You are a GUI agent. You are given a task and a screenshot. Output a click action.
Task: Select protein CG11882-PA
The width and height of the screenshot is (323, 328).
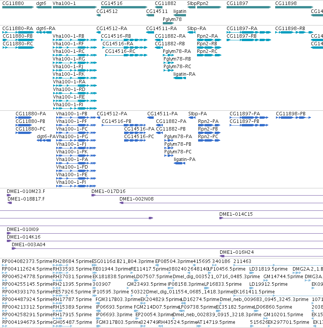pyautogui.click(x=171, y=121)
